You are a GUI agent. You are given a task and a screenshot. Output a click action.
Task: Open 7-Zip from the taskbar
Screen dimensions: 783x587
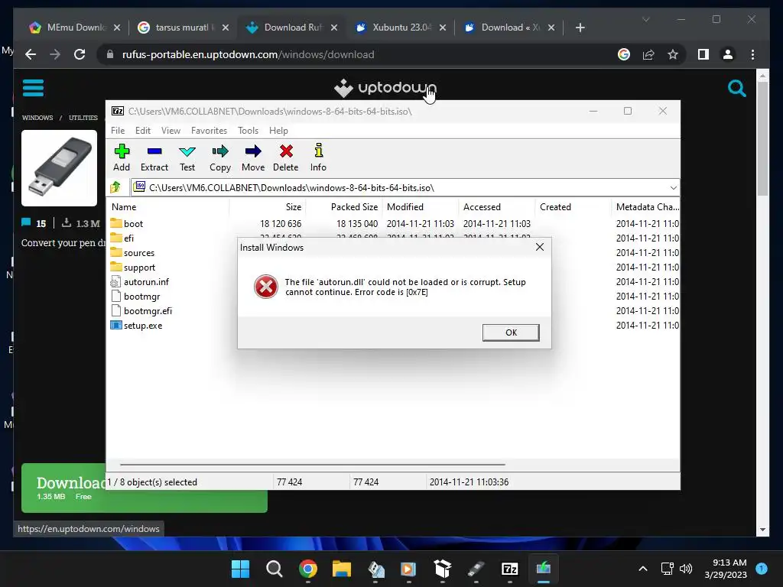point(509,569)
